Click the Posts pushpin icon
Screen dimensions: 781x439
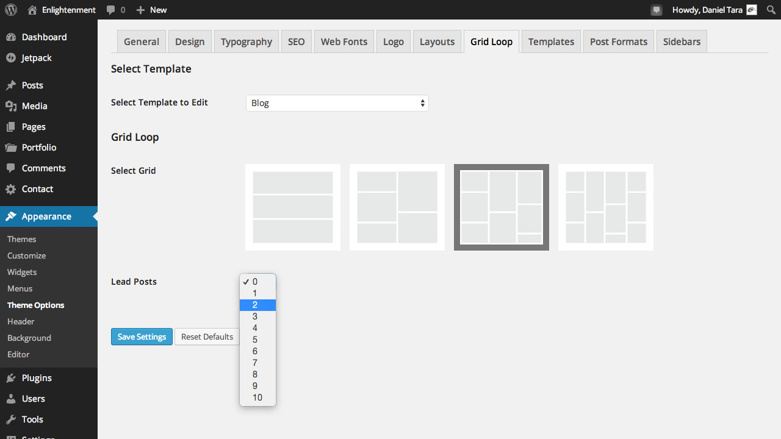11,85
